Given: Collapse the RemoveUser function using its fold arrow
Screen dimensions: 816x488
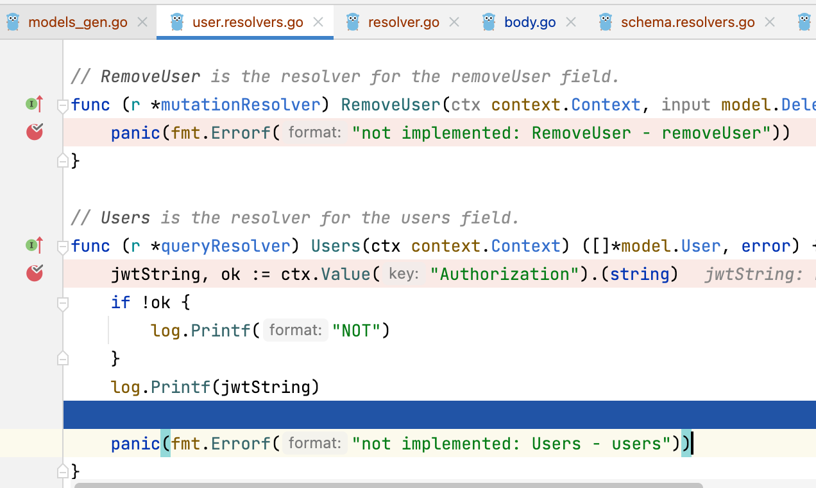Looking at the screenshot, I should tap(62, 105).
